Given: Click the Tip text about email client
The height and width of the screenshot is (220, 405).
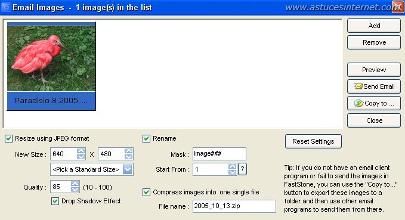Looking at the screenshot, I should coord(341,188).
